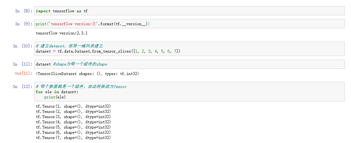Click the from_tensor_slices dataset code cell

[x=190, y=49]
